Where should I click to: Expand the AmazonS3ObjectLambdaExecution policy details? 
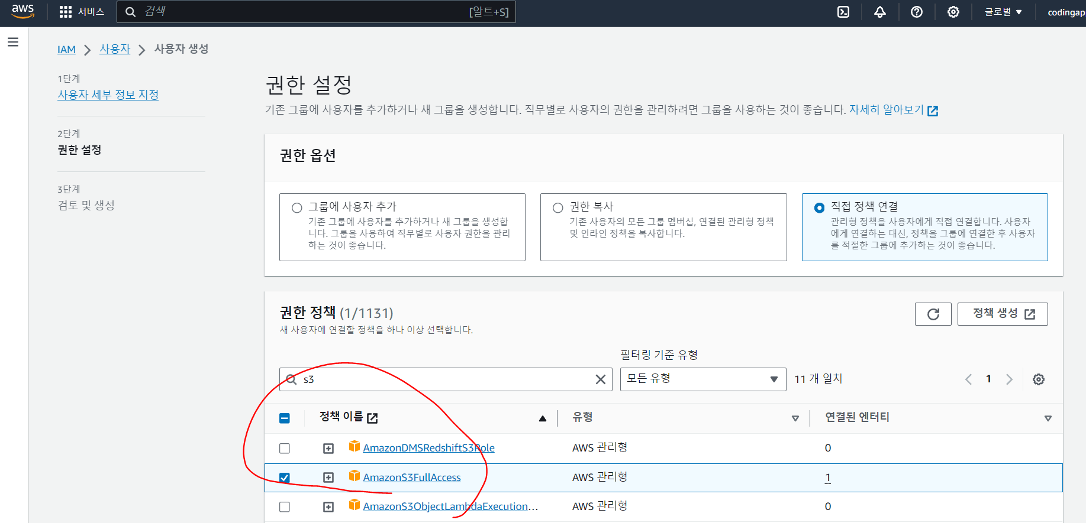(328, 507)
